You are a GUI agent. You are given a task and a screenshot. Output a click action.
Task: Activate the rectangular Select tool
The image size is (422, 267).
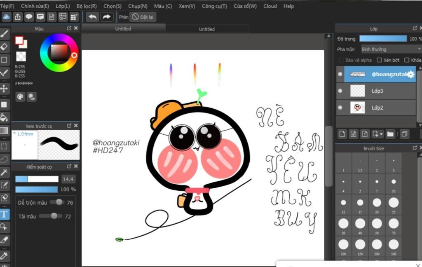tap(4, 146)
